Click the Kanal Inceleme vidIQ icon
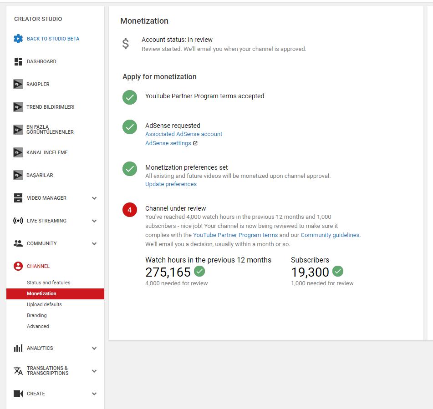The image size is (433, 409). coord(18,152)
